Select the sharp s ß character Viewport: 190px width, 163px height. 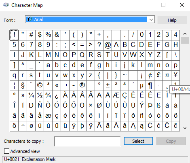pyautogui.click(x=158, y=106)
